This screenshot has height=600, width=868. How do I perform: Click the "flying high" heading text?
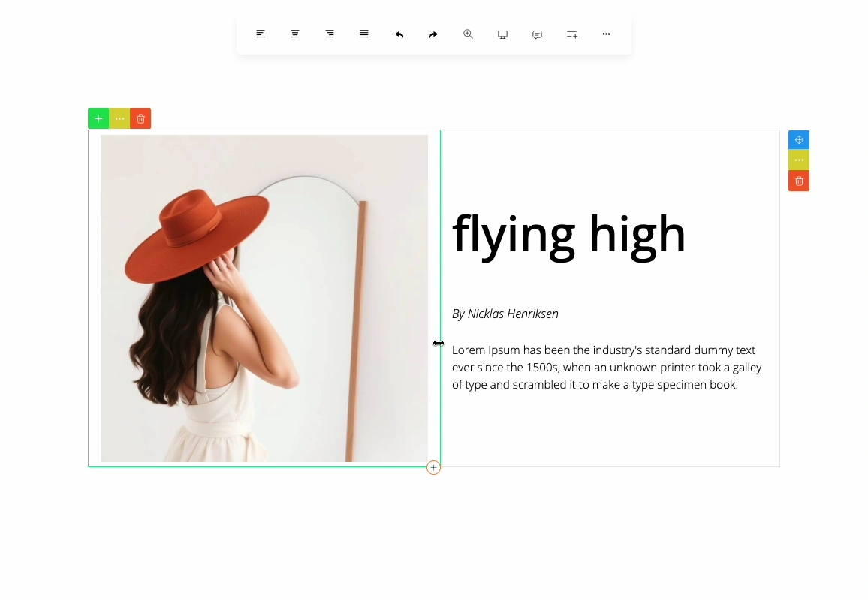pyautogui.click(x=568, y=234)
